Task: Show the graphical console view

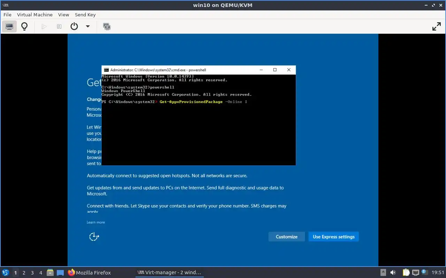Action: (x=9, y=26)
